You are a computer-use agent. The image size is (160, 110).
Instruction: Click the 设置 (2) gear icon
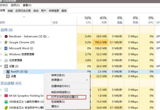tap(6, 66)
